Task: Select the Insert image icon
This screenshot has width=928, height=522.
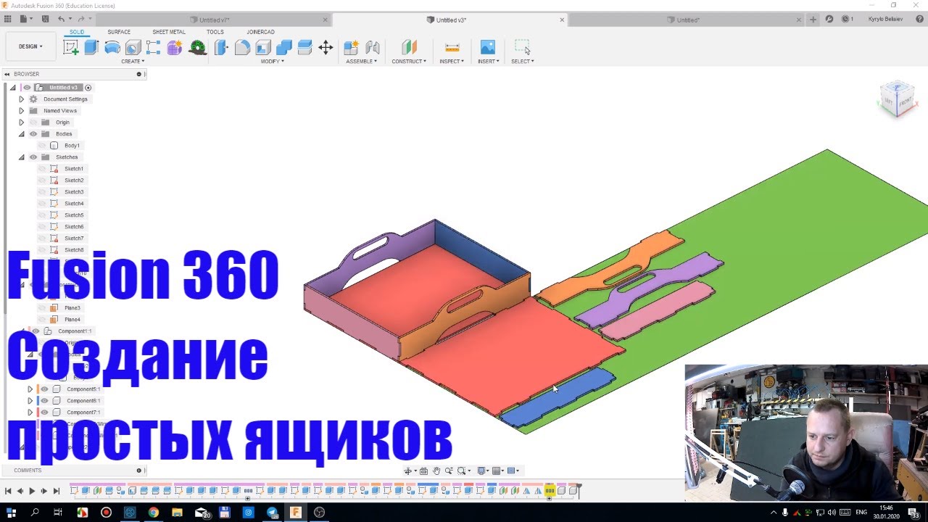Action: pos(488,48)
